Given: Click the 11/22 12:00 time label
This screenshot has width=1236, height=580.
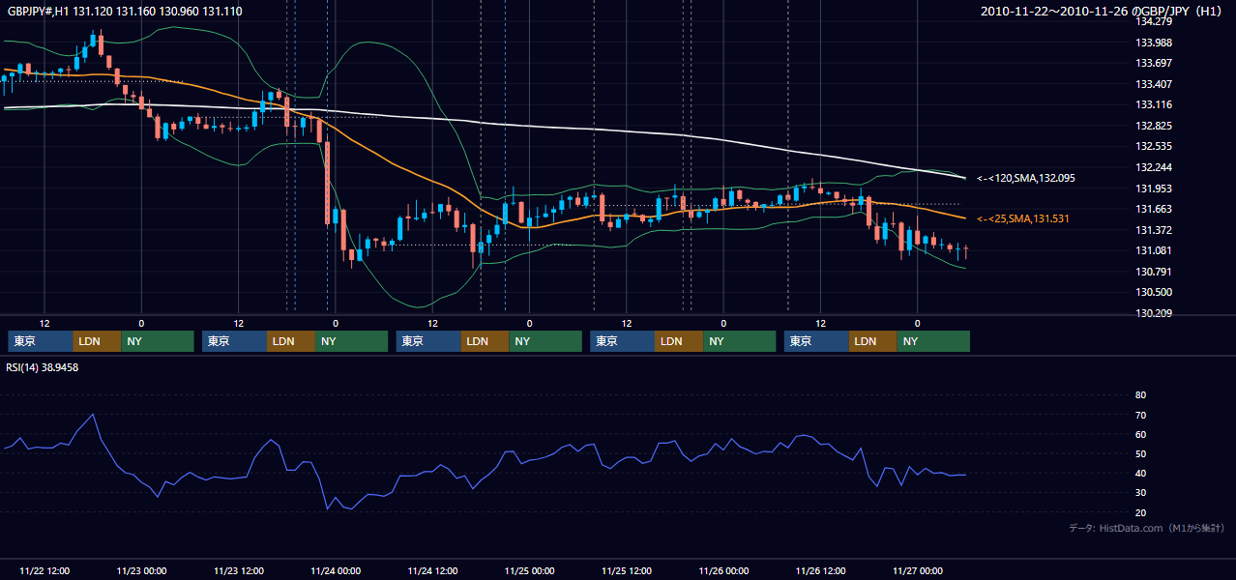Looking at the screenshot, I should pos(44,570).
